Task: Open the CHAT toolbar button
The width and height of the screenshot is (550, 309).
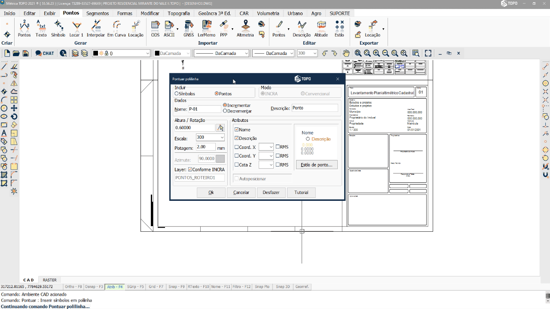Action: point(45,53)
